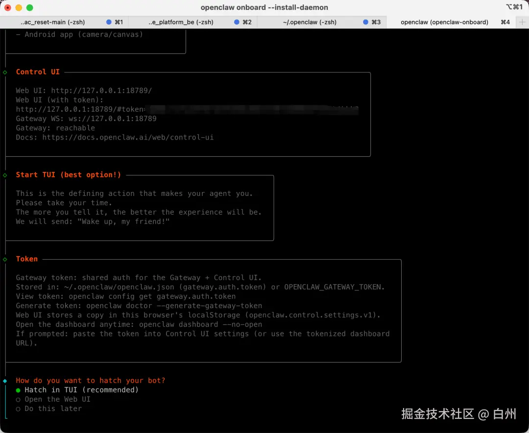
Task: Click the Token section heading
Action: [x=26, y=259]
